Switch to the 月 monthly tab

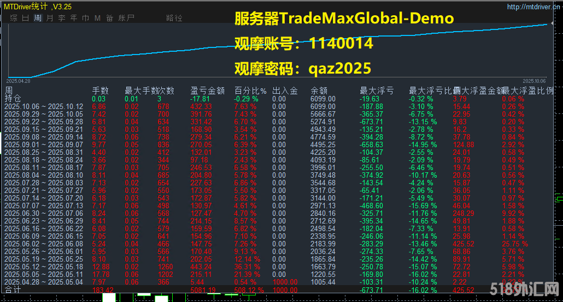[50, 18]
